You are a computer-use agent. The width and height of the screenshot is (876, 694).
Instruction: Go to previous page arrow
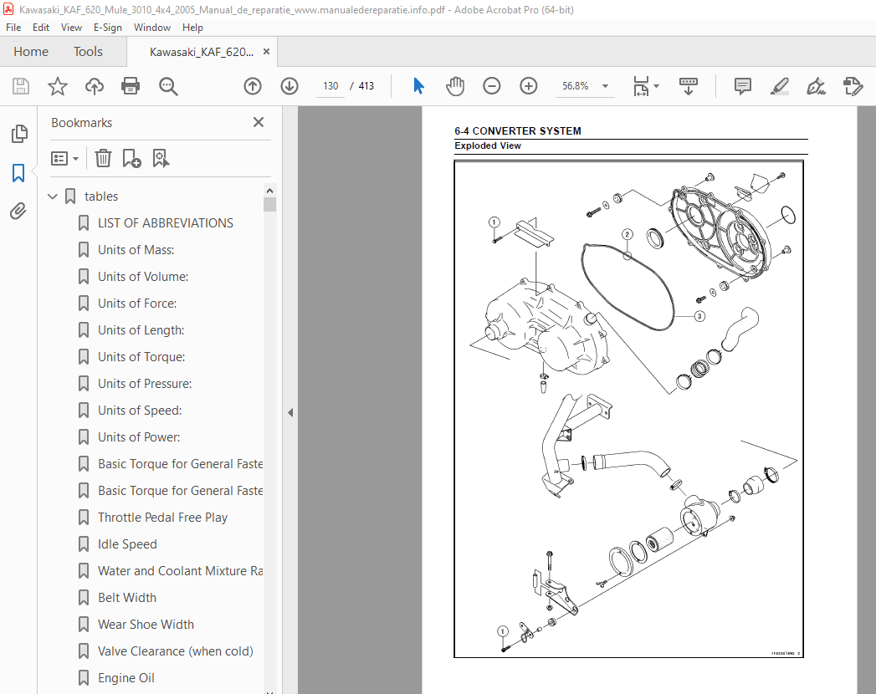pos(253,86)
